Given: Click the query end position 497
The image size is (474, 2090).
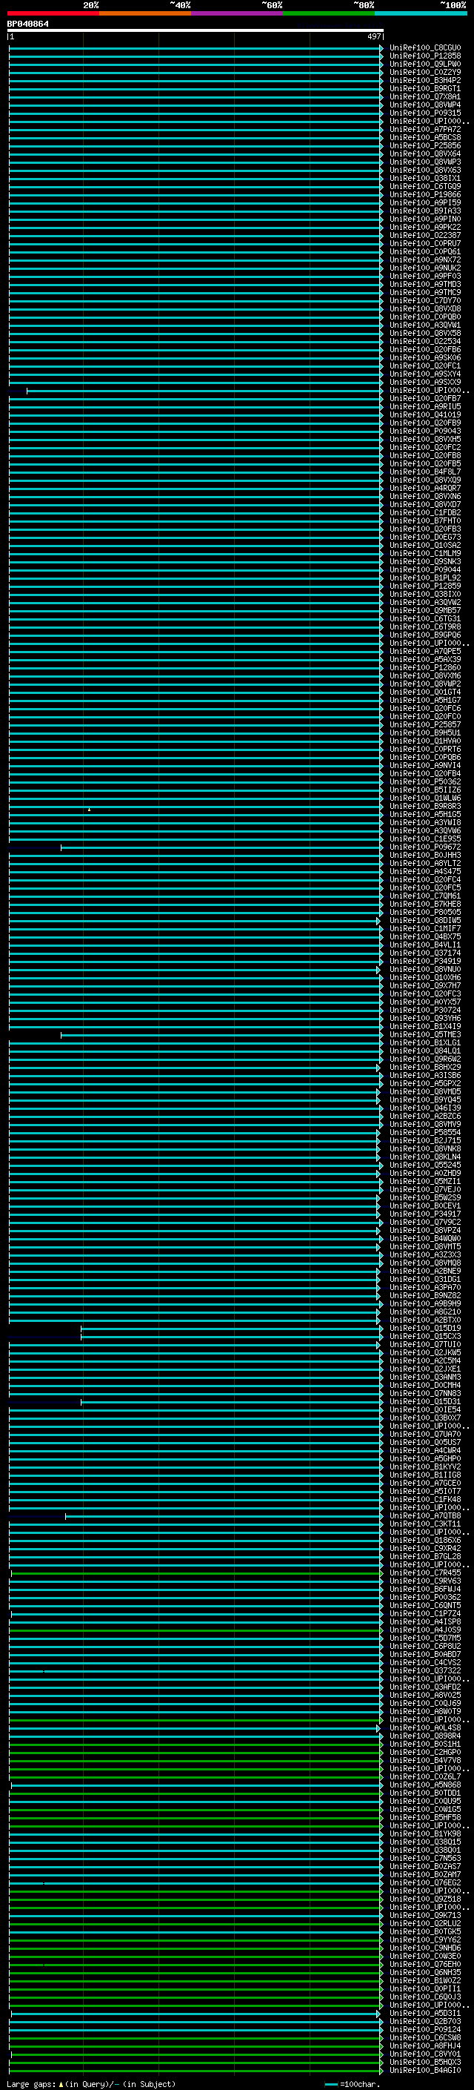Looking at the screenshot, I should coord(373,36).
